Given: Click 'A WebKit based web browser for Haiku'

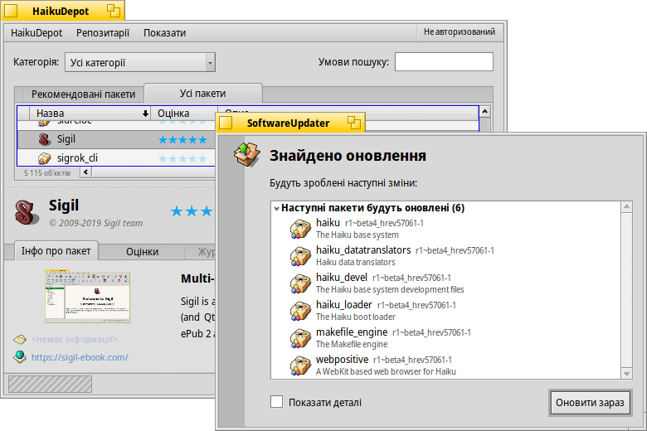Looking at the screenshot, I should pyautogui.click(x=386, y=371).
